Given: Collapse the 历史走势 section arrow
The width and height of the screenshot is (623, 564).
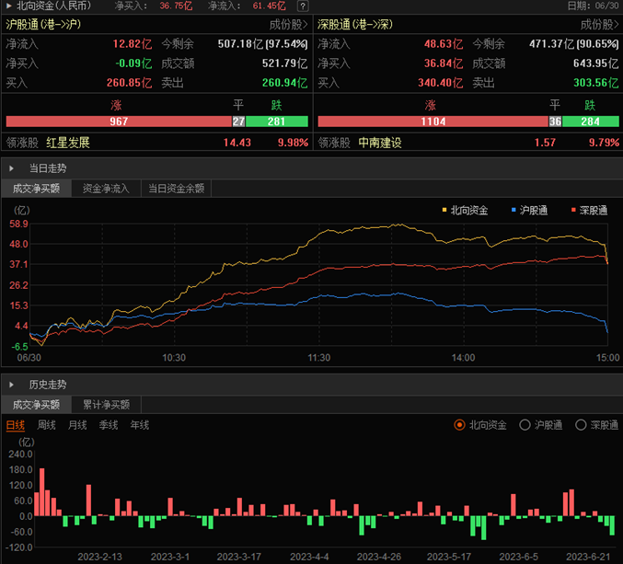Looking at the screenshot, I should click(11, 385).
